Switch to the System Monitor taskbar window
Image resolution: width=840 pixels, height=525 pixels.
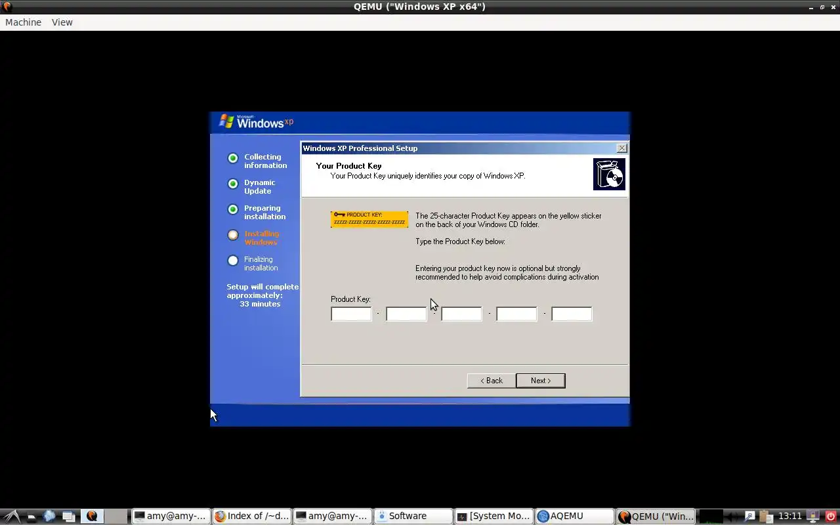(493, 516)
